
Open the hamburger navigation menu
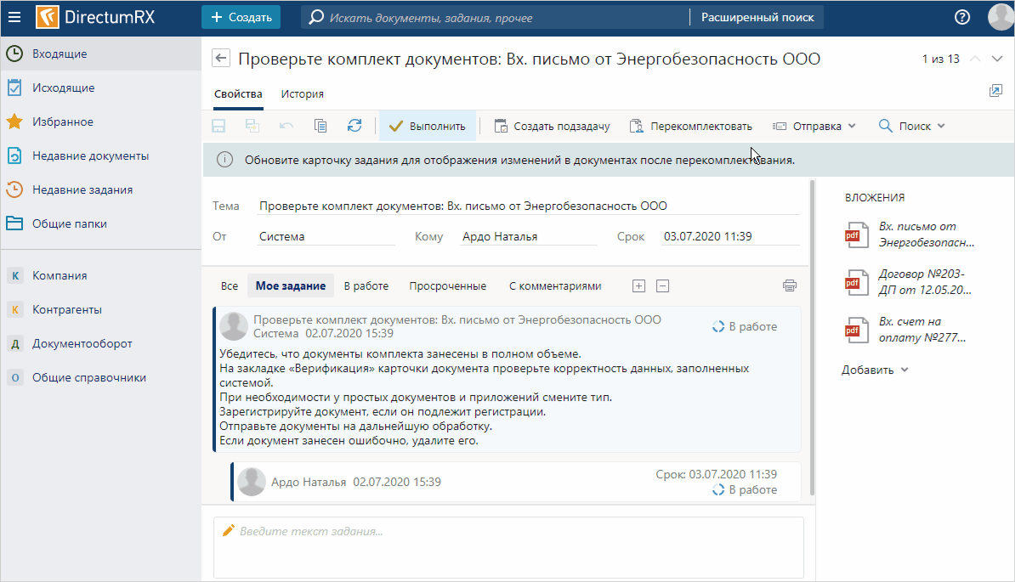(14, 18)
